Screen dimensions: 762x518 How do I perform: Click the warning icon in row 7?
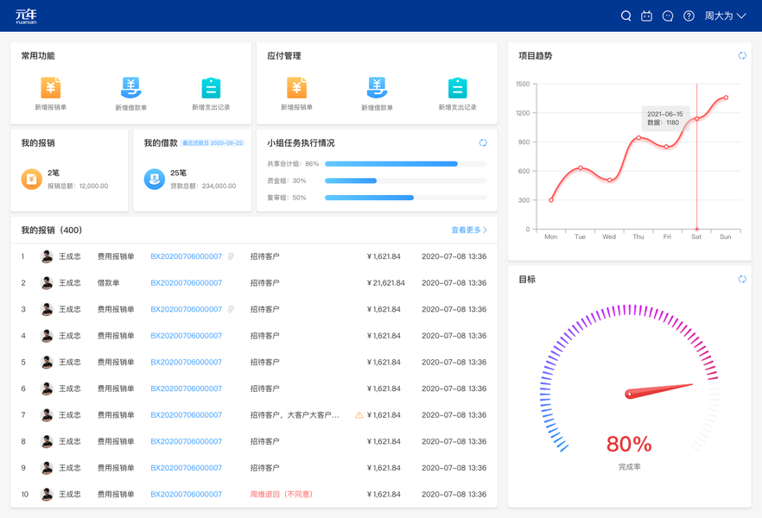coord(359,415)
